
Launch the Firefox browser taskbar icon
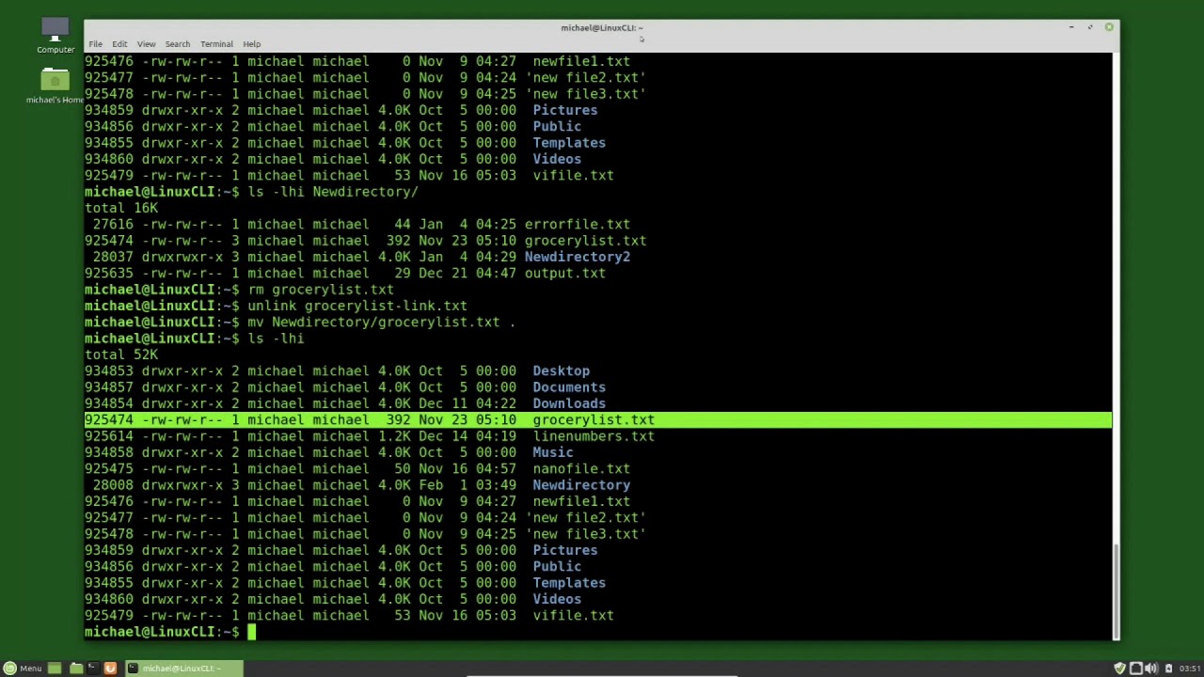(x=110, y=669)
